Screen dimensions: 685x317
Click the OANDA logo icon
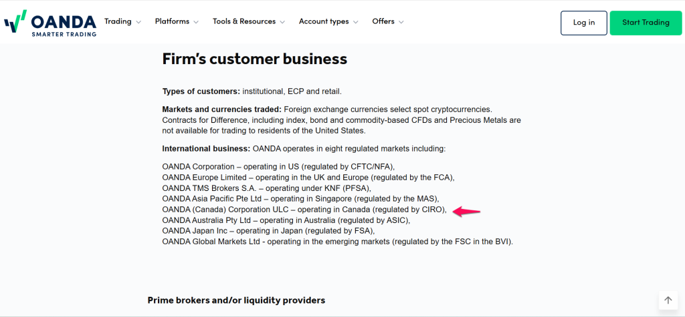click(15, 21)
